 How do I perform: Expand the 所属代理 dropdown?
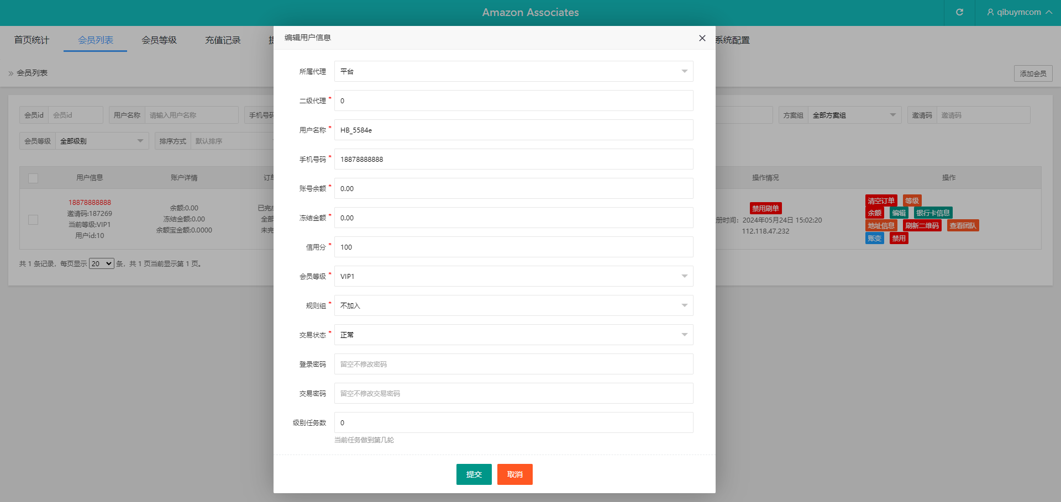point(513,71)
